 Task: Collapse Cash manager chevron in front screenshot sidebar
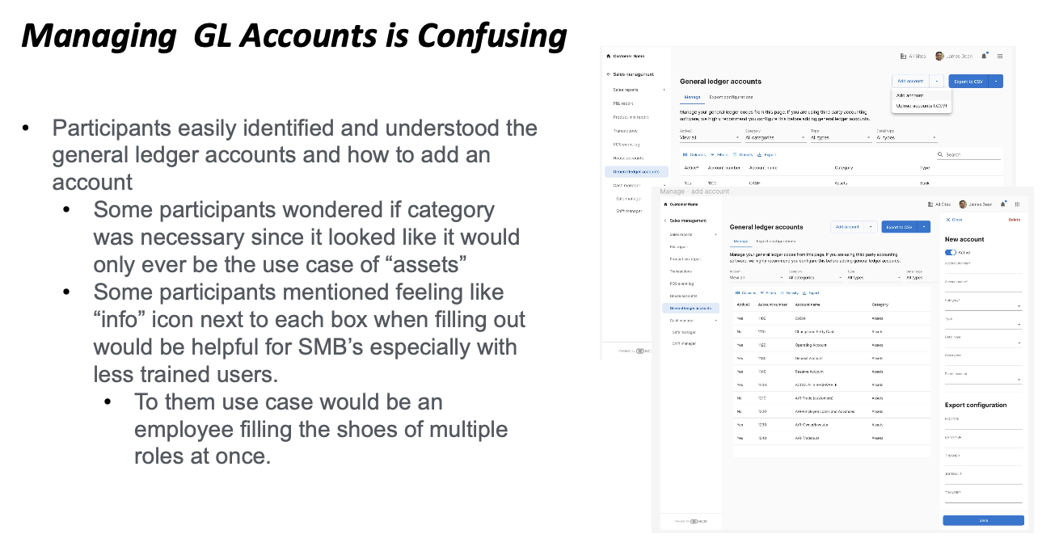tap(716, 321)
